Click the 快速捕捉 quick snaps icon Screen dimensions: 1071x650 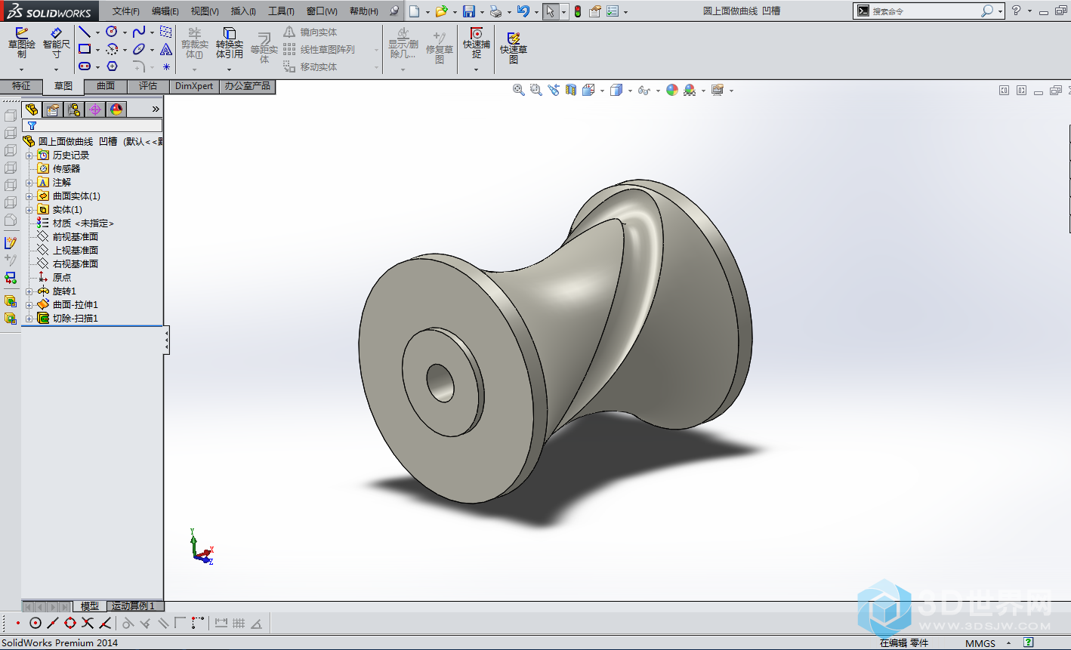point(477,43)
